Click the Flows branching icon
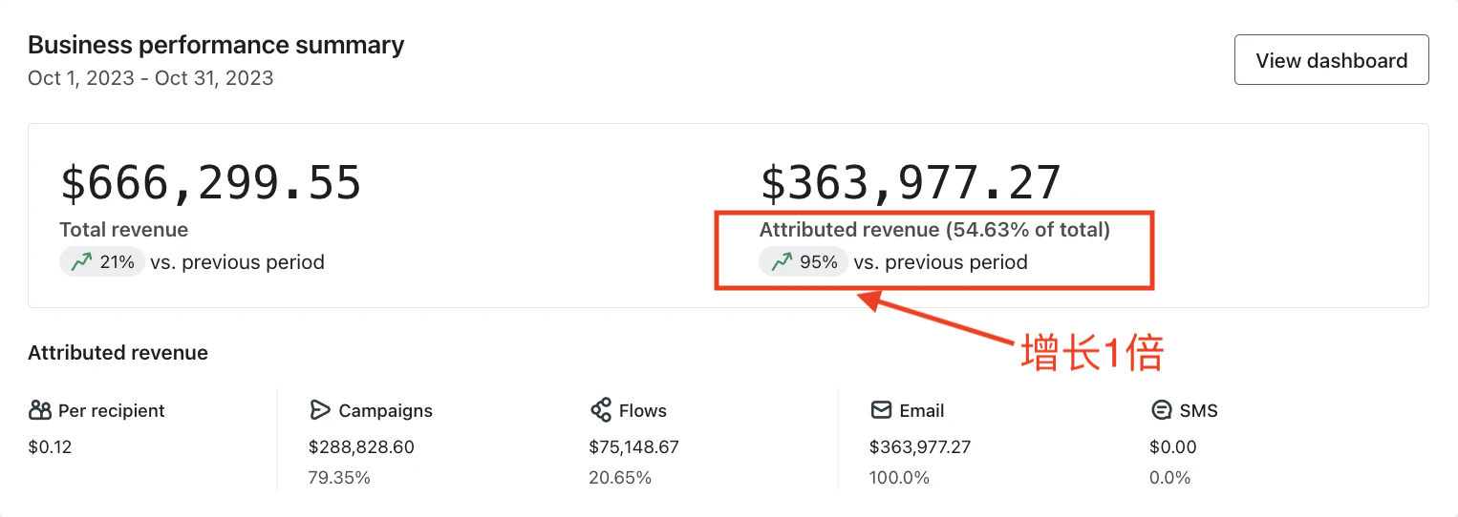1458x517 pixels. (601, 411)
